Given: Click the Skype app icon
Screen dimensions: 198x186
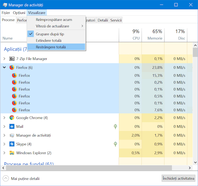Looking at the screenshot, I should (12, 144).
